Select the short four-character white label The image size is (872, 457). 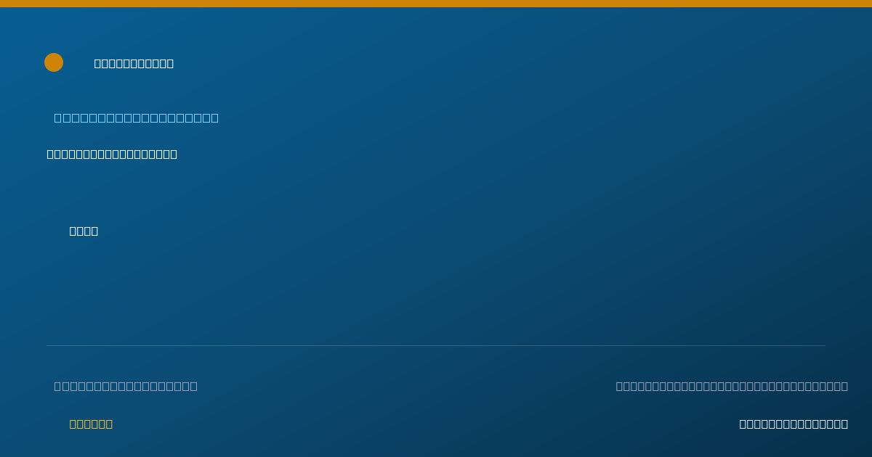(x=84, y=231)
